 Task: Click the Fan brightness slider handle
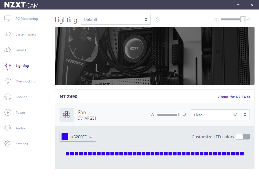tap(180, 115)
